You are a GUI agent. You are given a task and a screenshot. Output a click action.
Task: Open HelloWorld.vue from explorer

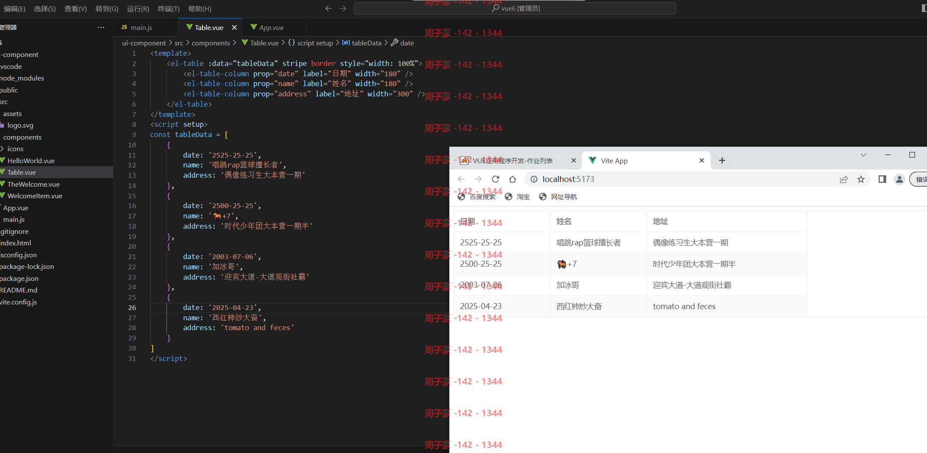[30, 161]
